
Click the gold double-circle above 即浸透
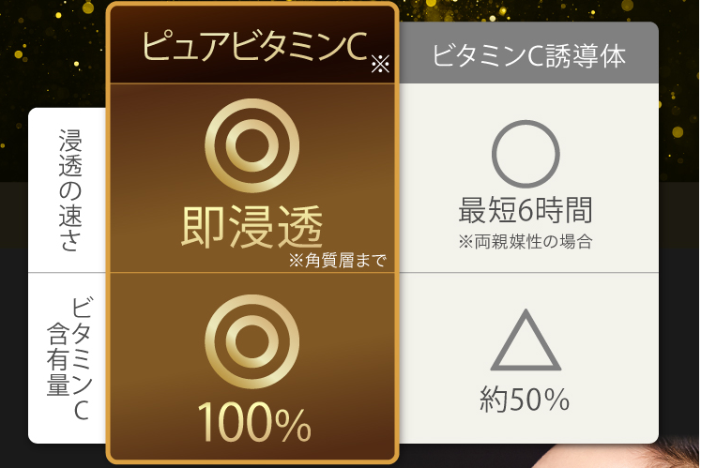252,145
